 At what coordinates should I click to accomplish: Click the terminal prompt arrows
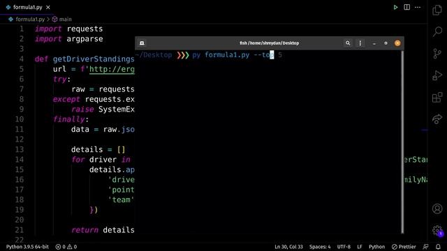[183, 55]
